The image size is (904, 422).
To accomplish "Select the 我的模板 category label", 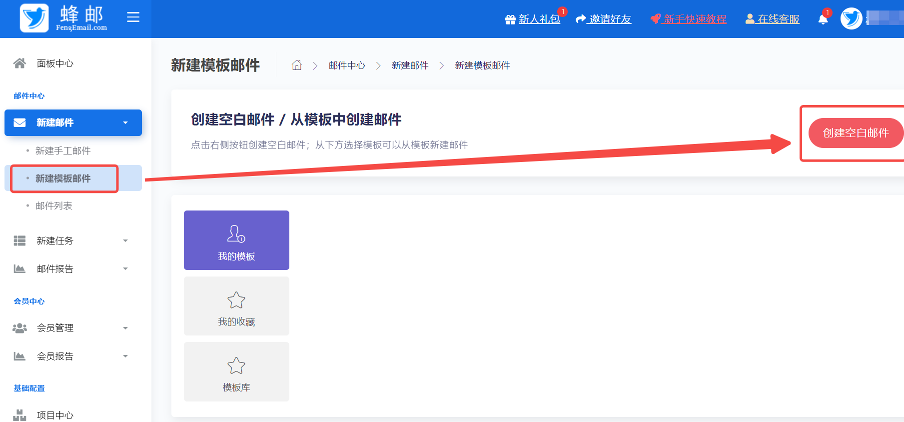I will (236, 256).
